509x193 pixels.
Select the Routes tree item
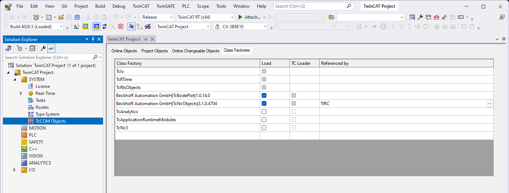click(x=42, y=107)
